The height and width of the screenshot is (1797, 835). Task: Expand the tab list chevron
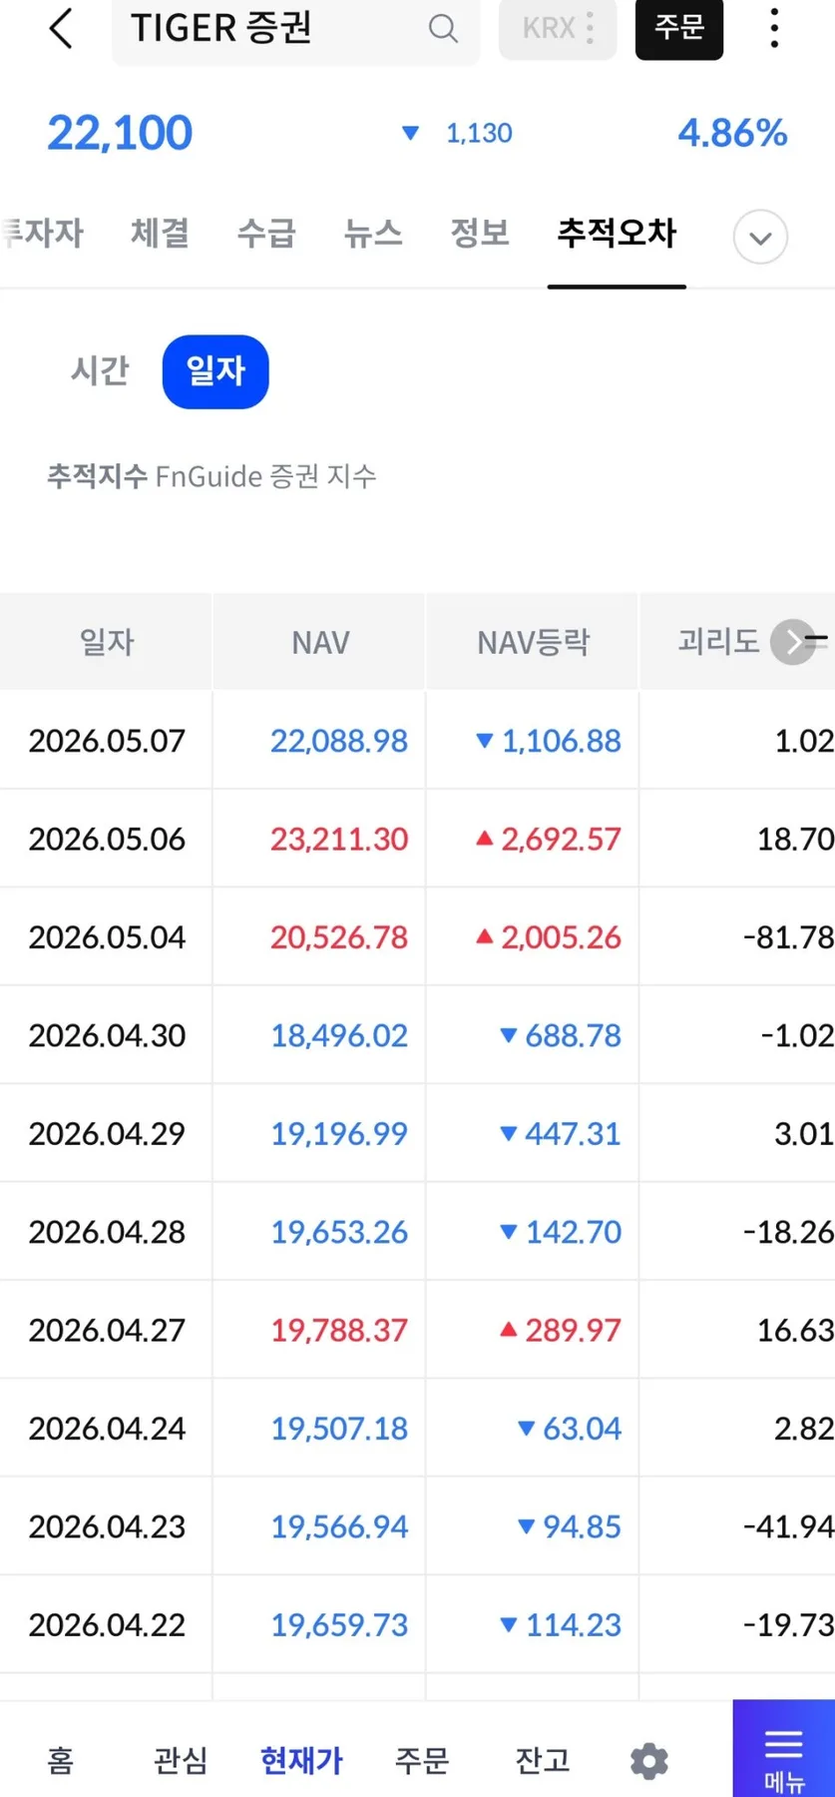[760, 238]
